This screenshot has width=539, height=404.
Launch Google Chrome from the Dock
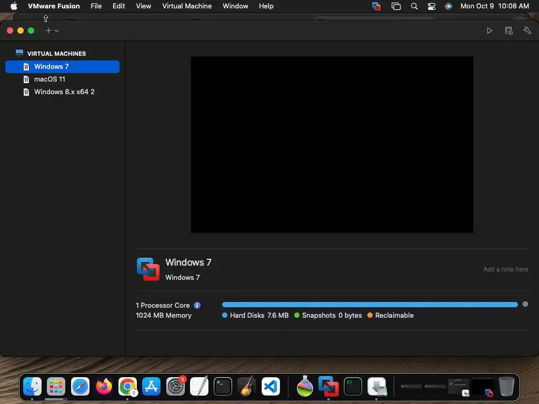pos(127,387)
